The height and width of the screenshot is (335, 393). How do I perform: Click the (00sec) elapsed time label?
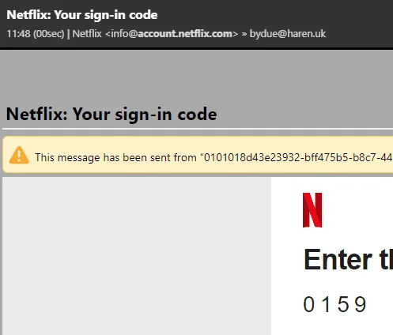coord(49,34)
